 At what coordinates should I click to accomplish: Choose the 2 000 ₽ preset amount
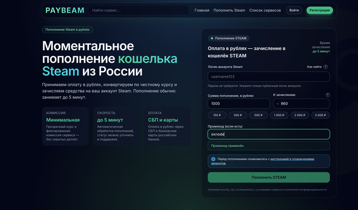[300, 115]
